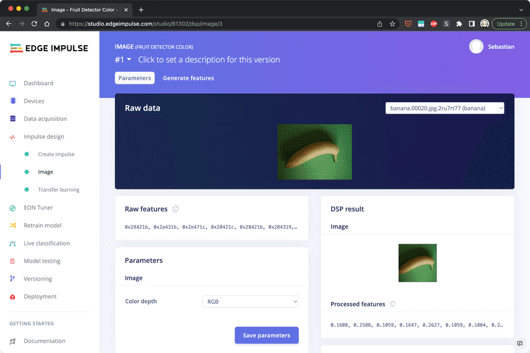The width and height of the screenshot is (530, 353).
Task: Select the Parameters tab
Action: (135, 78)
